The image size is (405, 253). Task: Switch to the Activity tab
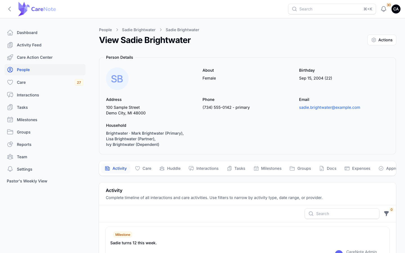tap(116, 168)
